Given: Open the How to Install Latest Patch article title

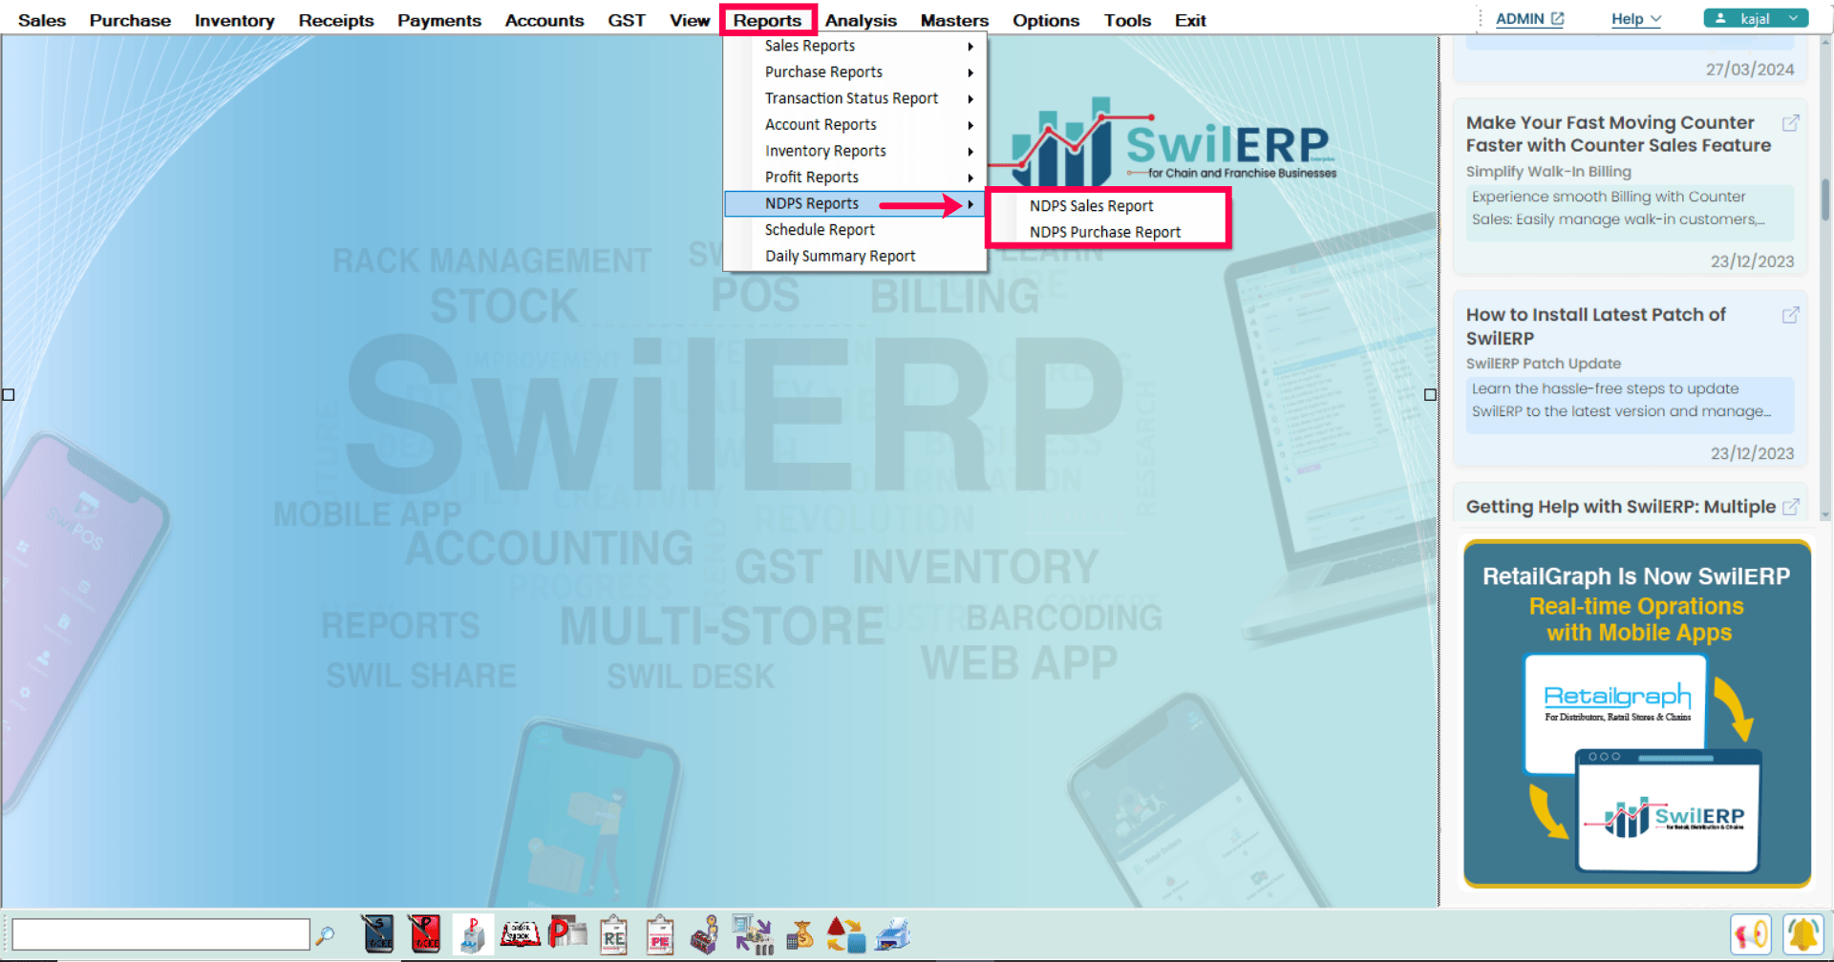Looking at the screenshot, I should [x=1596, y=326].
